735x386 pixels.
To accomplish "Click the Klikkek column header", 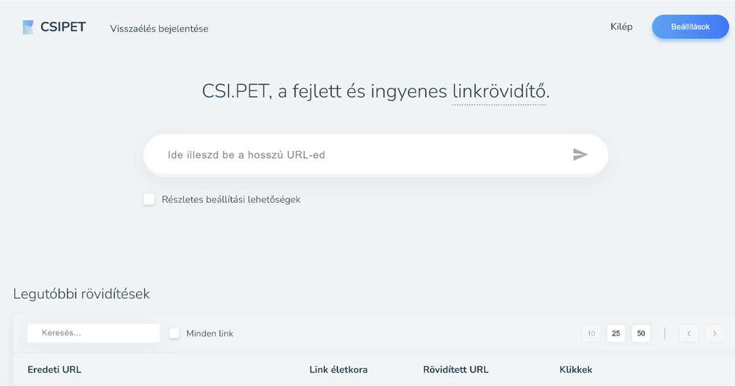I will coord(576,369).
